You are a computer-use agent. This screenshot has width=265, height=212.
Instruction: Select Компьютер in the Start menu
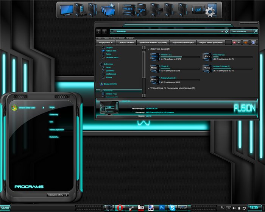[53, 114]
